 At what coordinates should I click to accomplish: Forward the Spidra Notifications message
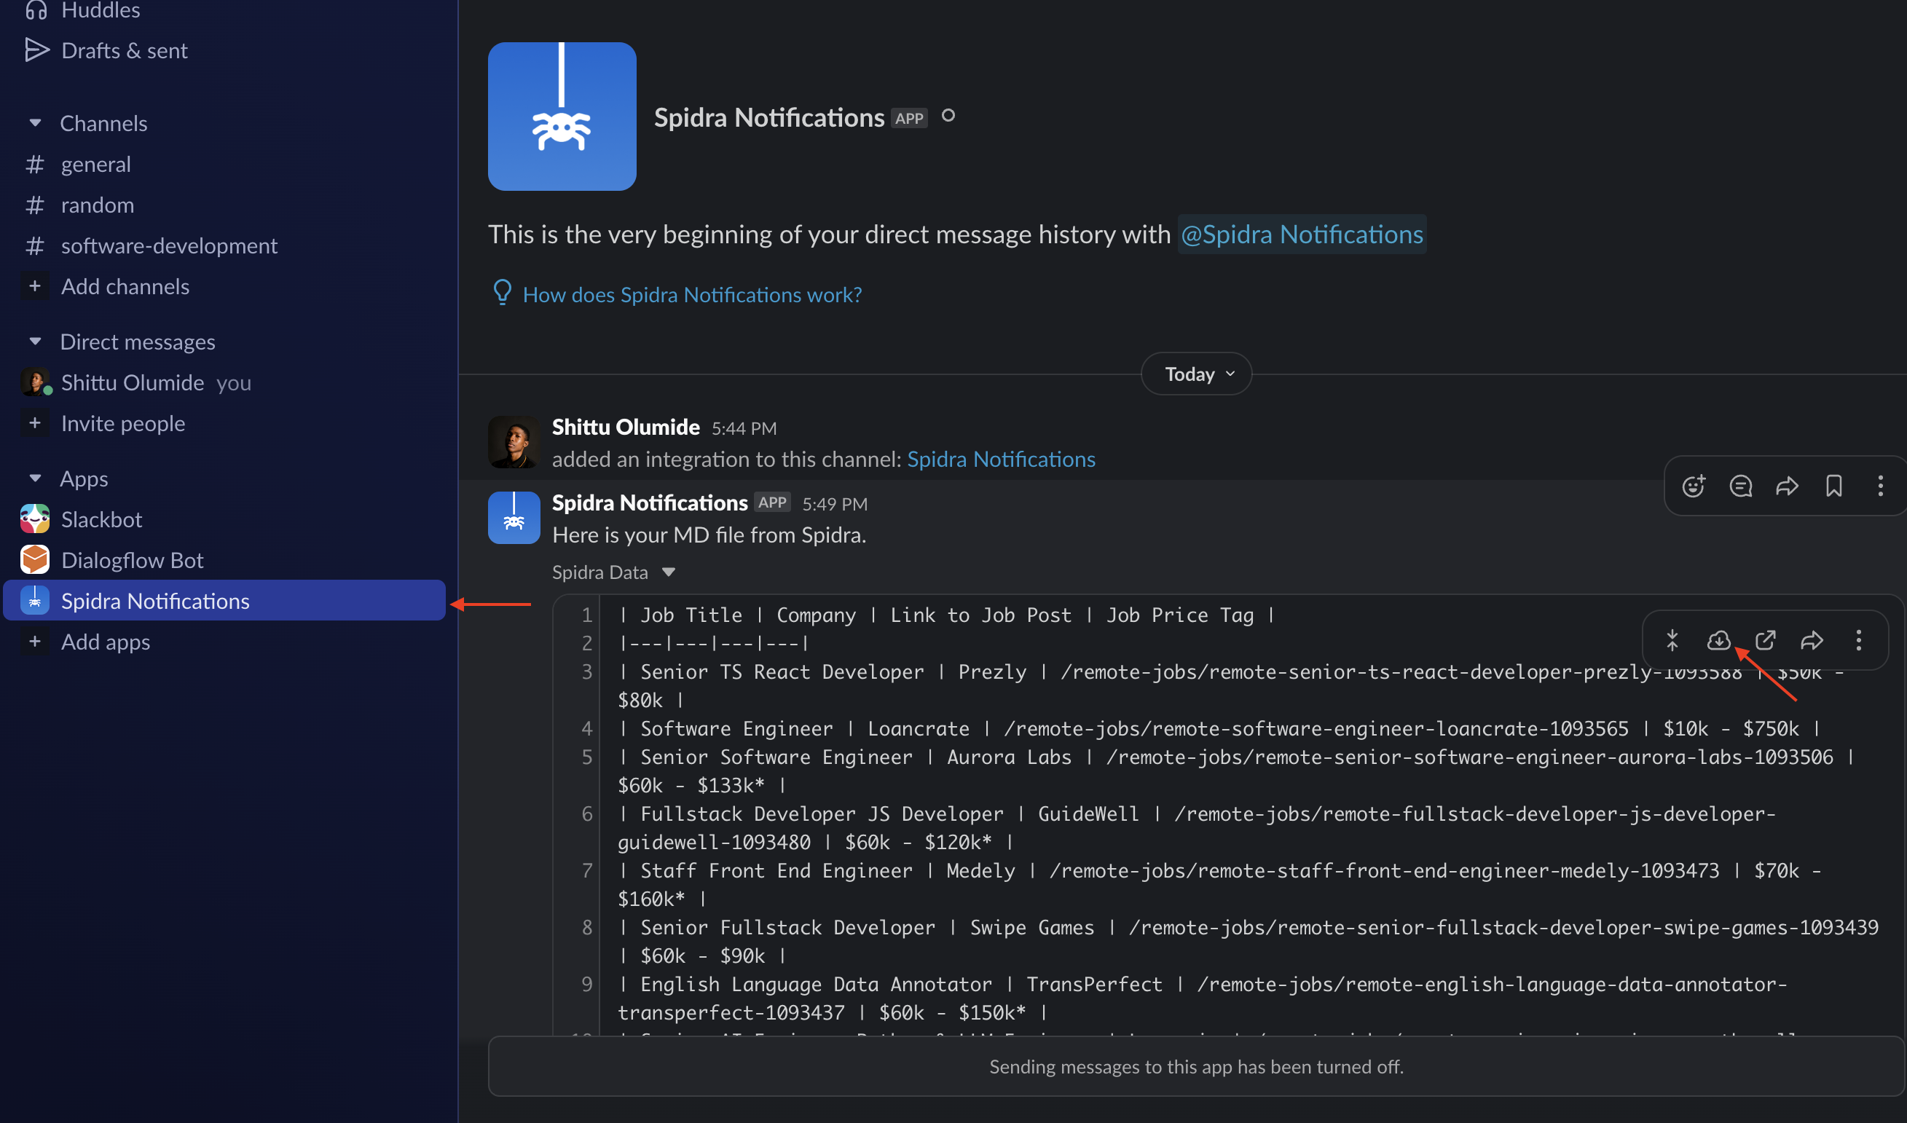1788,486
